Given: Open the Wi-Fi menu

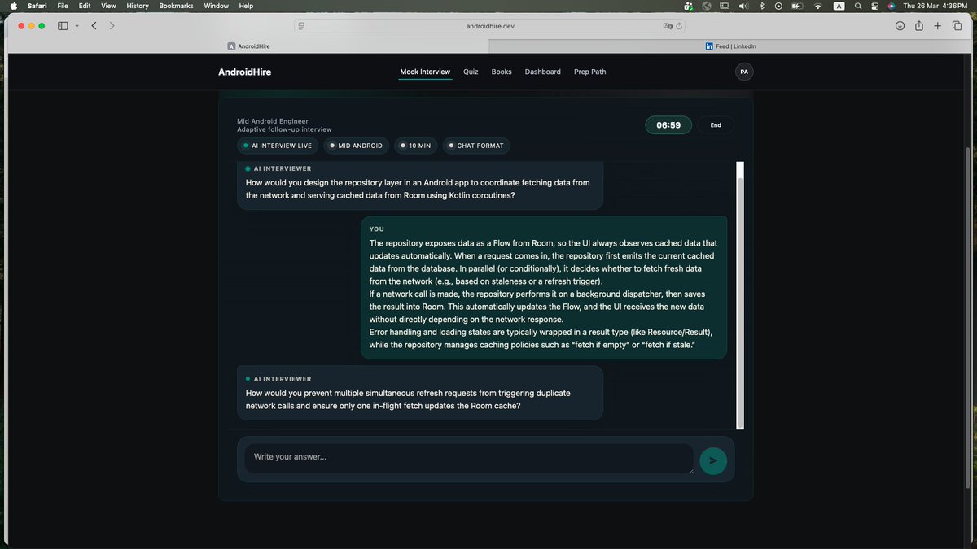Looking at the screenshot, I should pos(818,6).
